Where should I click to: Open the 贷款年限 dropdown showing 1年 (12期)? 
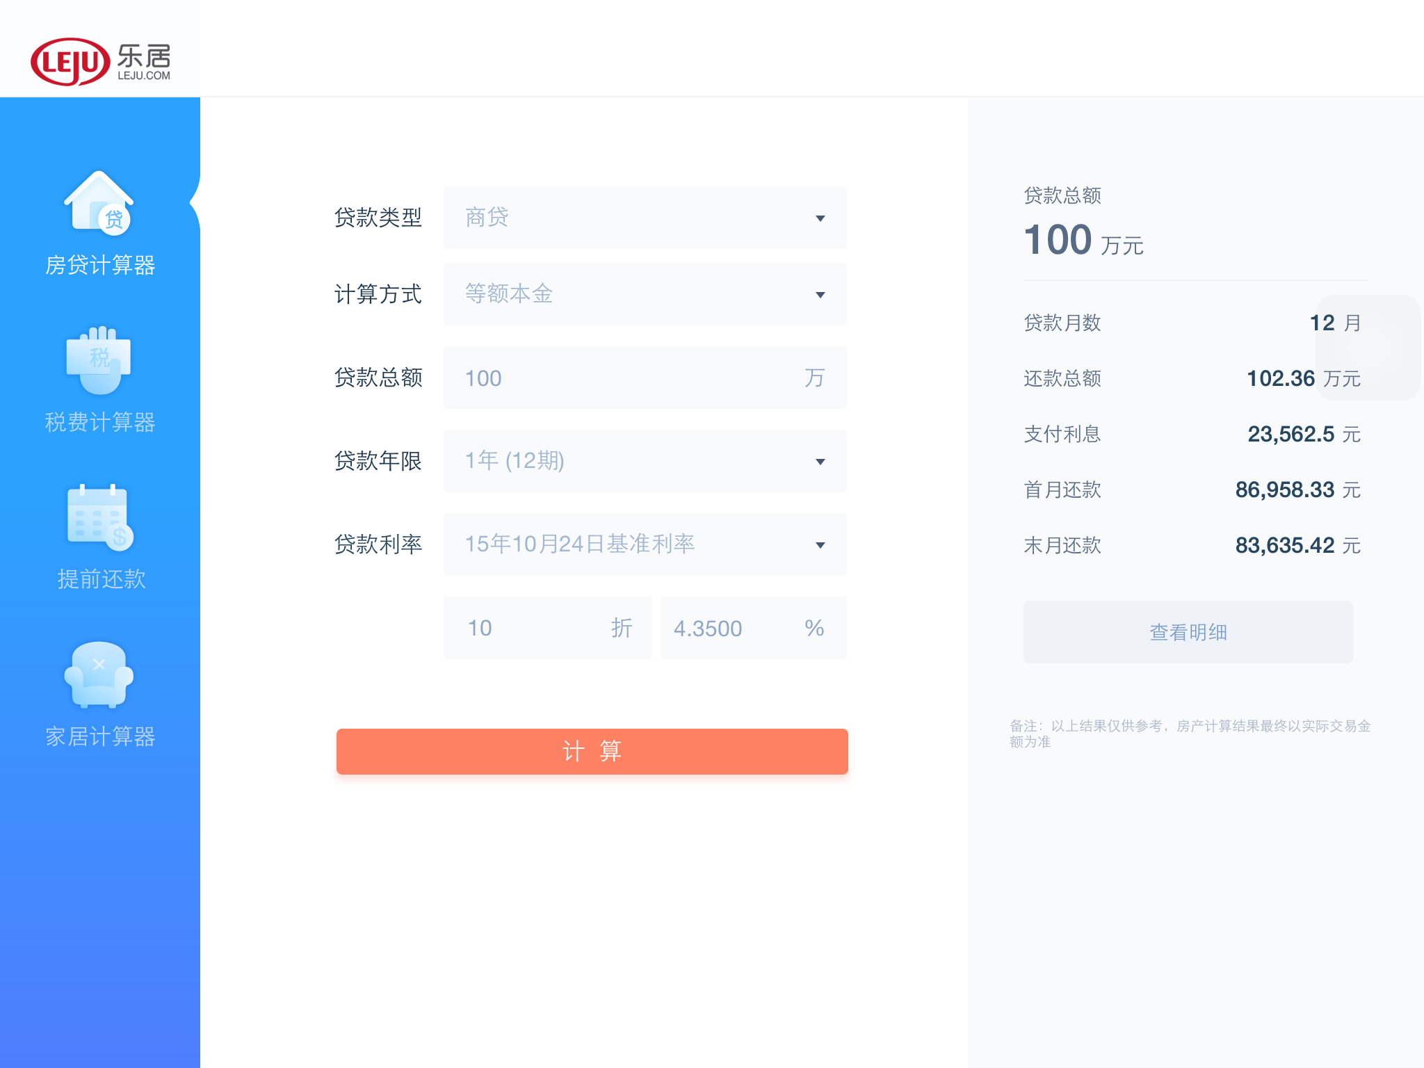(x=645, y=461)
